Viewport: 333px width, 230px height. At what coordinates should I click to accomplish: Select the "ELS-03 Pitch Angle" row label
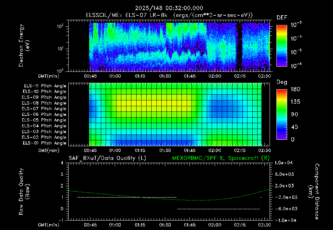pos(44,132)
